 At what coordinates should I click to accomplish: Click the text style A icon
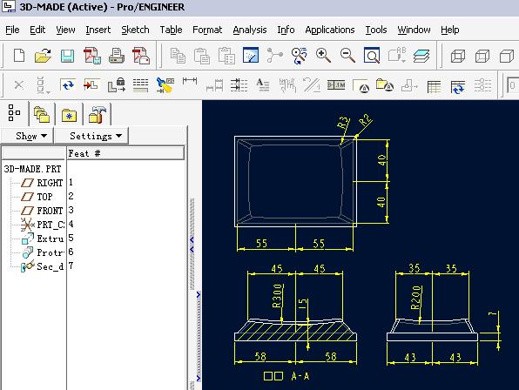pos(263,85)
